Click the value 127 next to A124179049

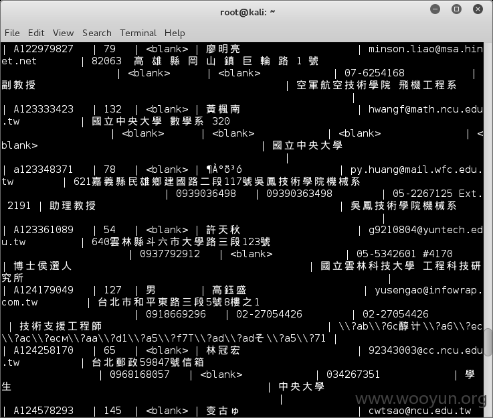coord(112,290)
